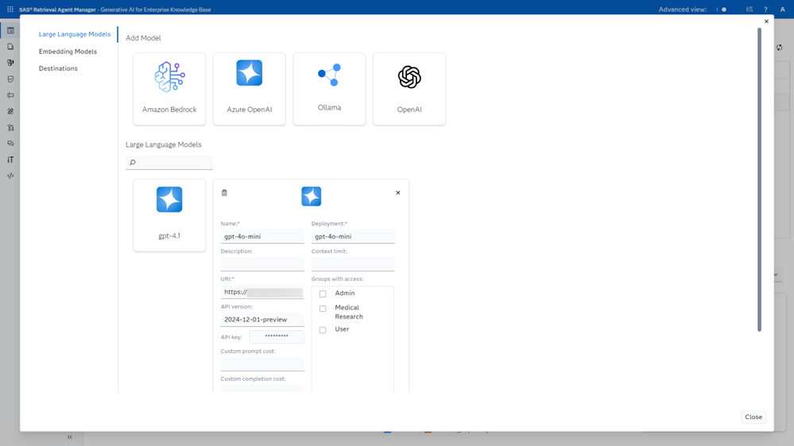Open the first left sidebar icon
This screenshot has height=446, width=794.
(10, 30)
